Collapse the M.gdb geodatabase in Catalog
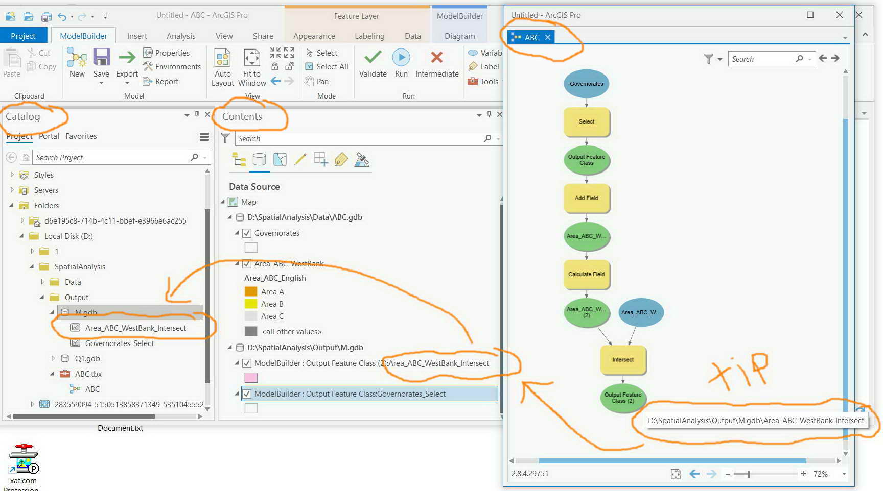Image resolution: width=883 pixels, height=491 pixels. (52, 312)
